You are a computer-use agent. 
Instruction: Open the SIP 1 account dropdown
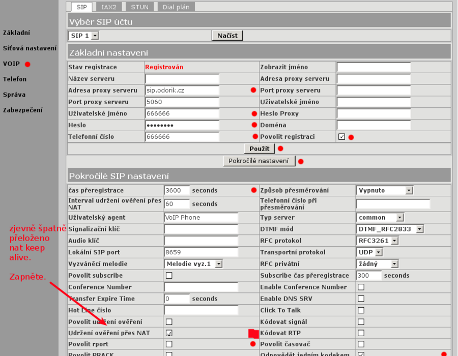coord(84,36)
